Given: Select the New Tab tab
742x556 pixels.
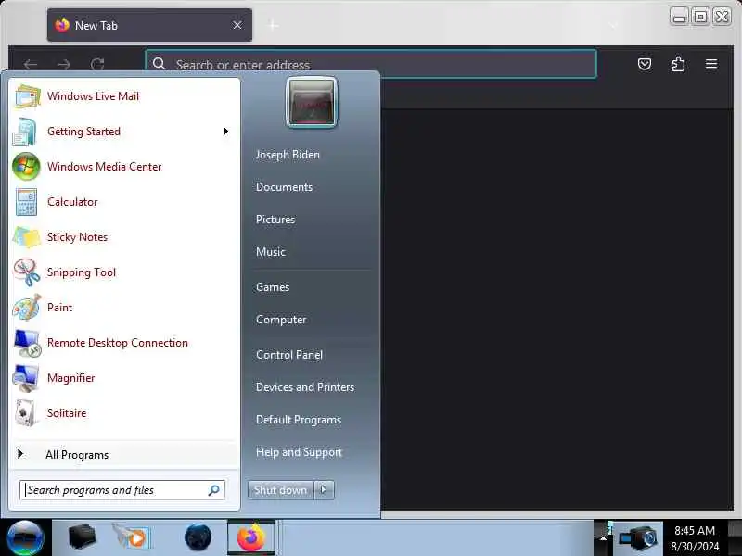Looking at the screenshot, I should click(x=149, y=25).
